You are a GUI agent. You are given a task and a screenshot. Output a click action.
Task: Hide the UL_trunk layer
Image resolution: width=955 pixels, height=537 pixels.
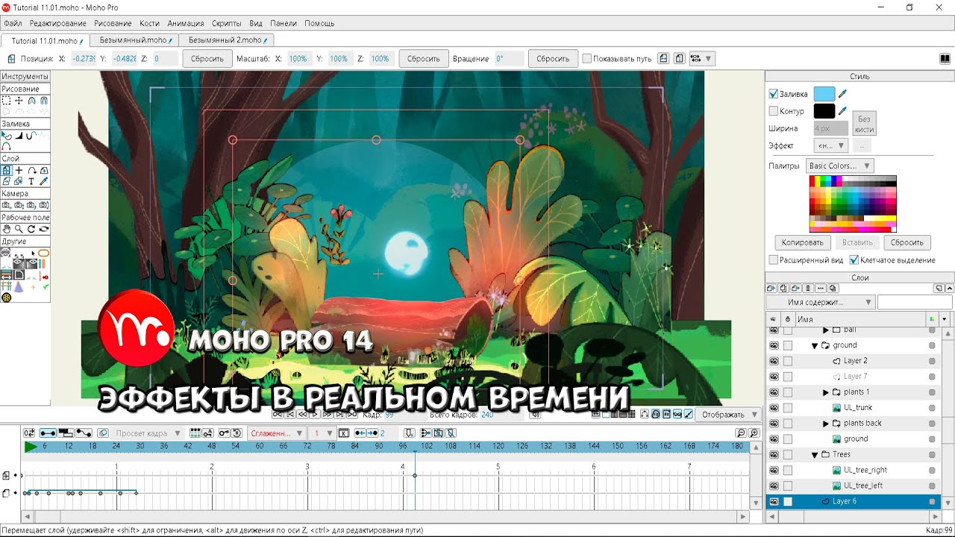coord(774,408)
